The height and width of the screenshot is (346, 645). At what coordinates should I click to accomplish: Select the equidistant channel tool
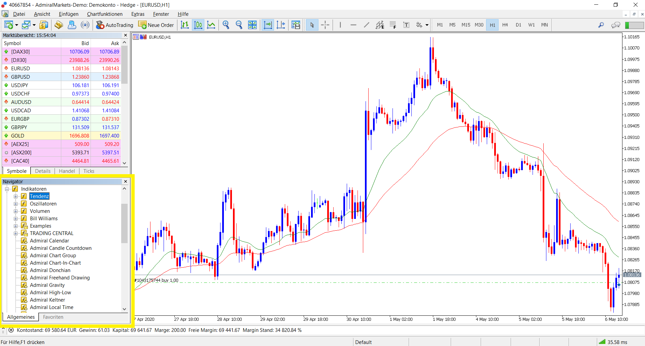click(x=380, y=25)
